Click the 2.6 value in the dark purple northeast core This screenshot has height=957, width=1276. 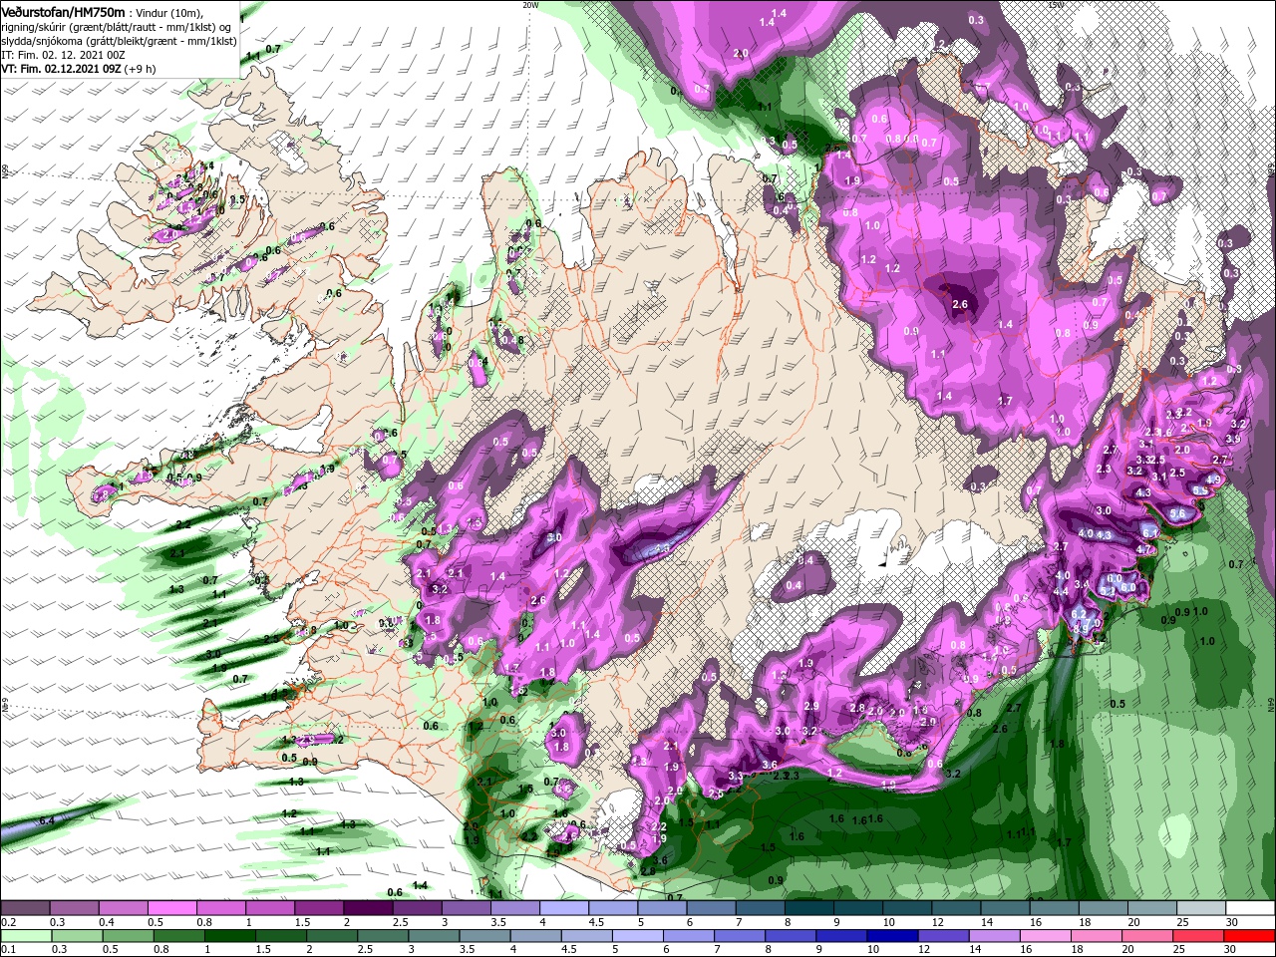pos(960,304)
